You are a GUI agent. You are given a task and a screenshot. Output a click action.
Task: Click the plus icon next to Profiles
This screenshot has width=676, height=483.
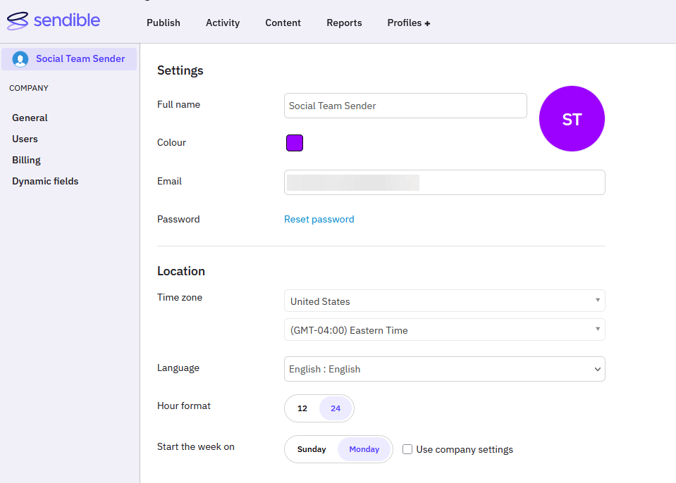(x=427, y=24)
